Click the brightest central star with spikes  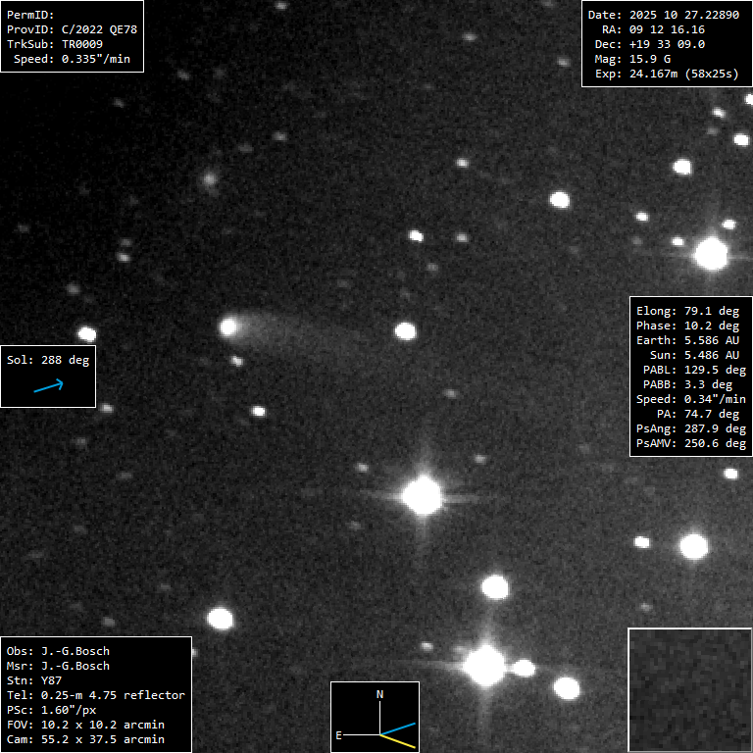coord(423,495)
